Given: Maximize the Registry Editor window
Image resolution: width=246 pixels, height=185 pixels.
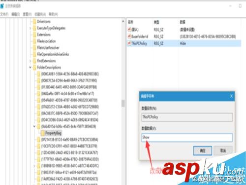Looking at the screenshot, I should click(240, 6).
